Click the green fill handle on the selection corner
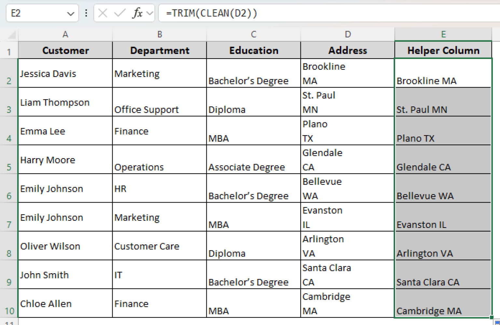Image resolution: width=500 pixels, height=325 pixels. [491, 318]
